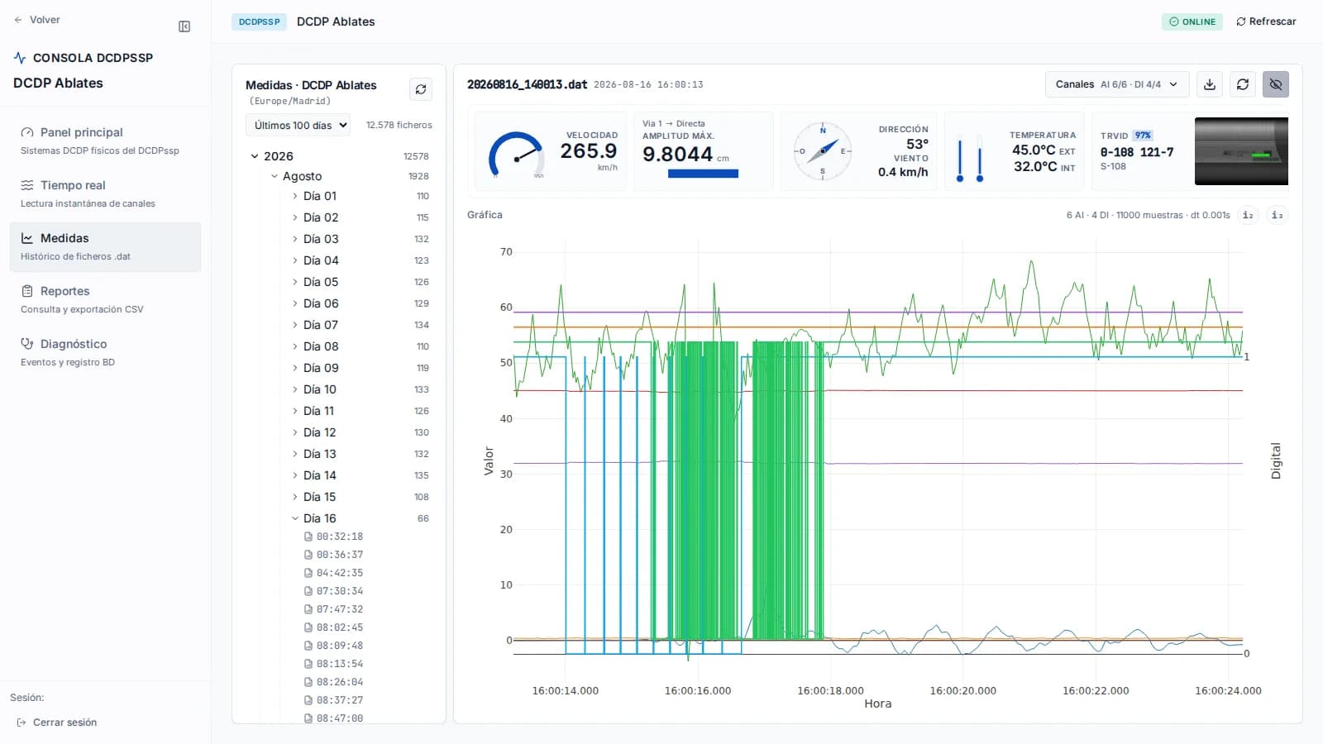The height and width of the screenshot is (744, 1323).
Task: Open the 04:42:35 file entry
Action: point(339,573)
